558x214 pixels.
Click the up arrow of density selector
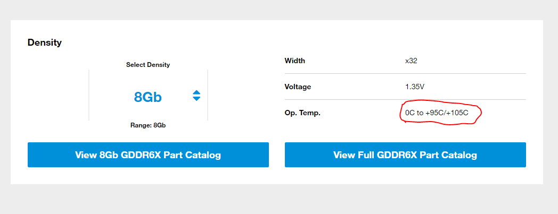(196, 92)
